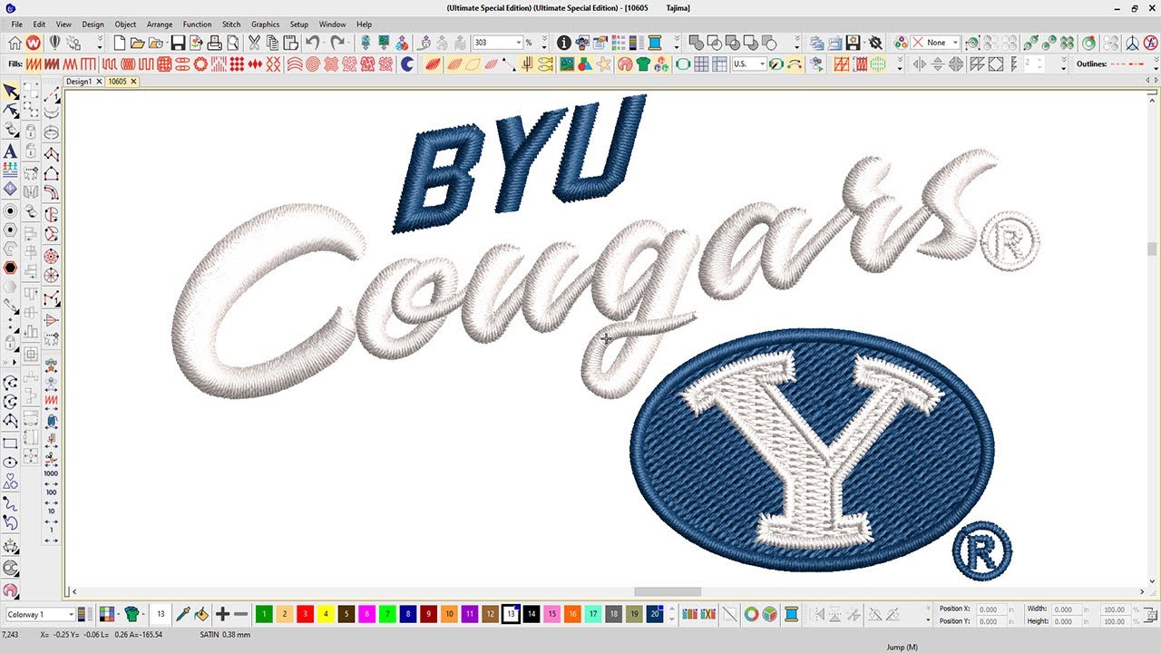Pick green color swatch 1
Image resolution: width=1161 pixels, height=653 pixels.
pyautogui.click(x=264, y=614)
